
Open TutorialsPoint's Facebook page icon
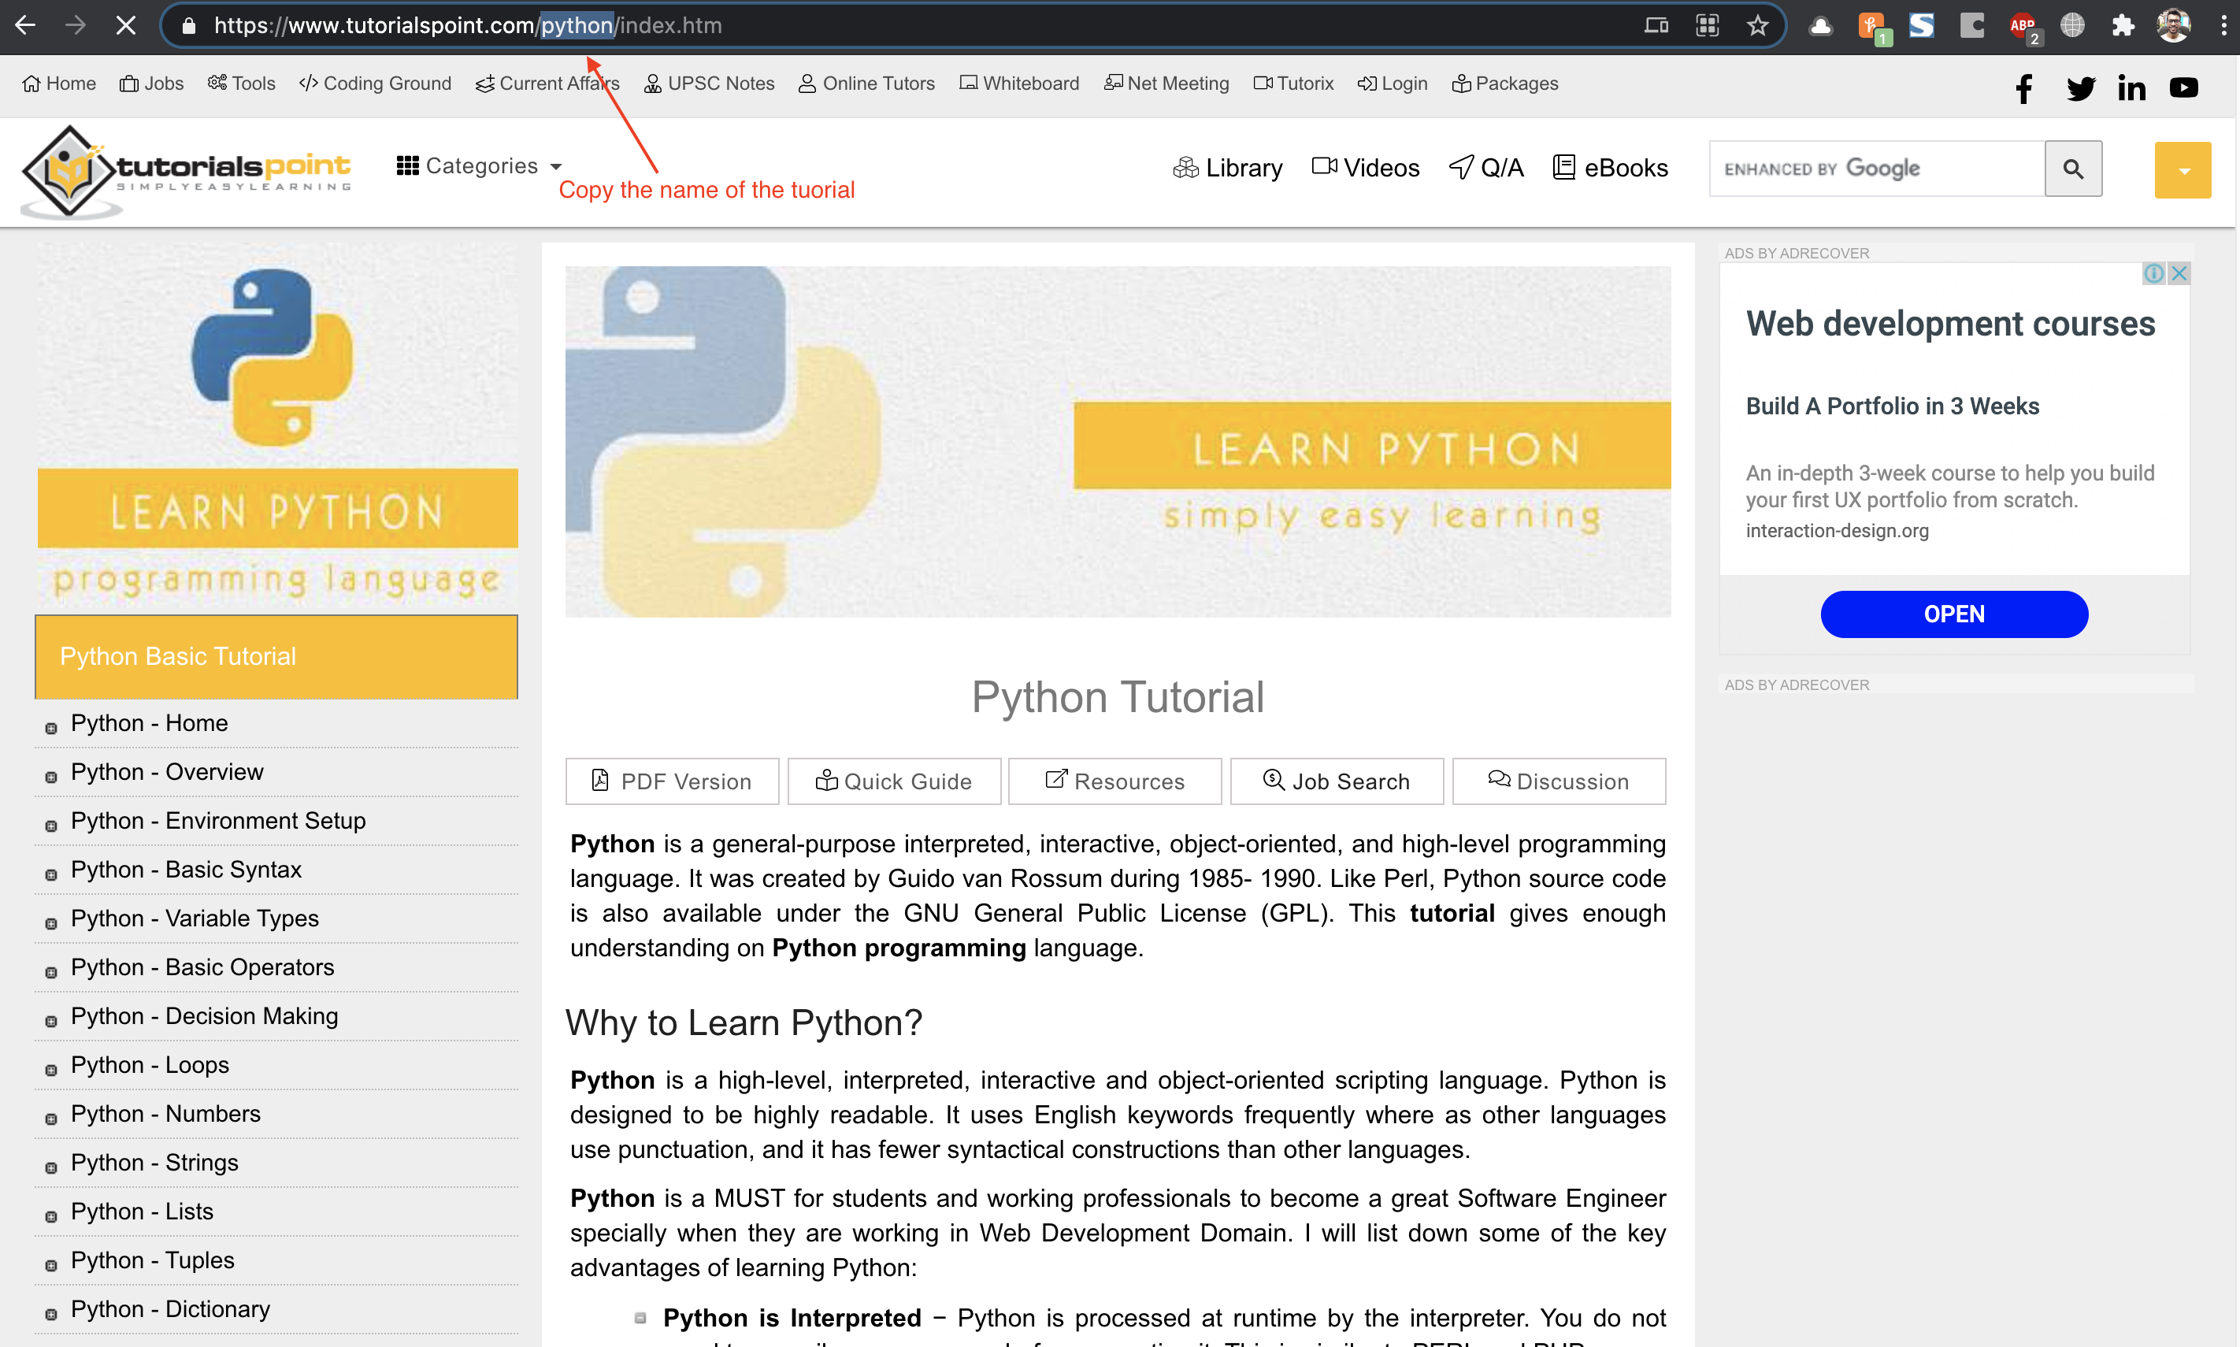click(2023, 87)
